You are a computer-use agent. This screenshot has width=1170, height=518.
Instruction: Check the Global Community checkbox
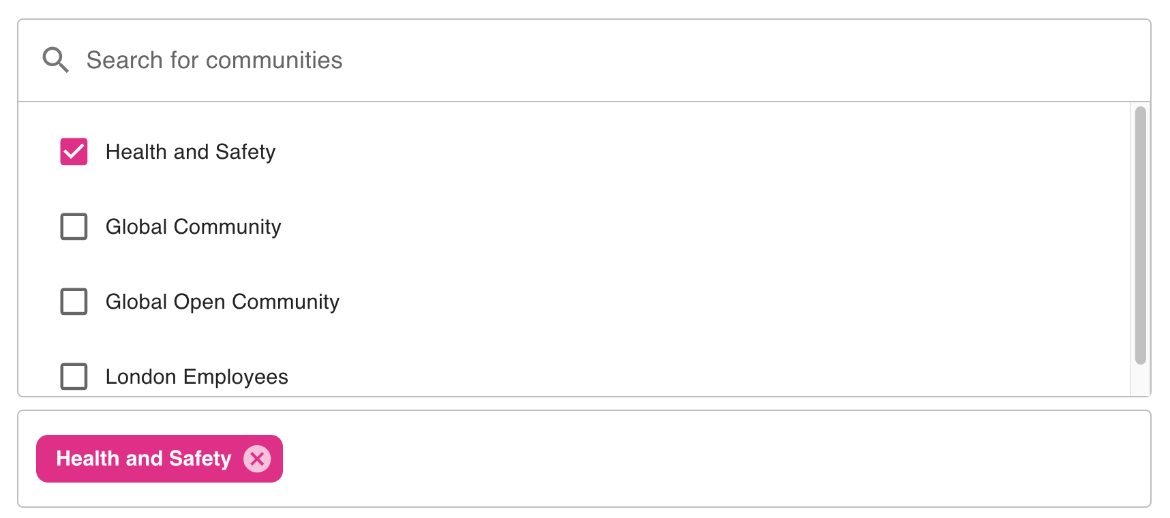tap(74, 226)
